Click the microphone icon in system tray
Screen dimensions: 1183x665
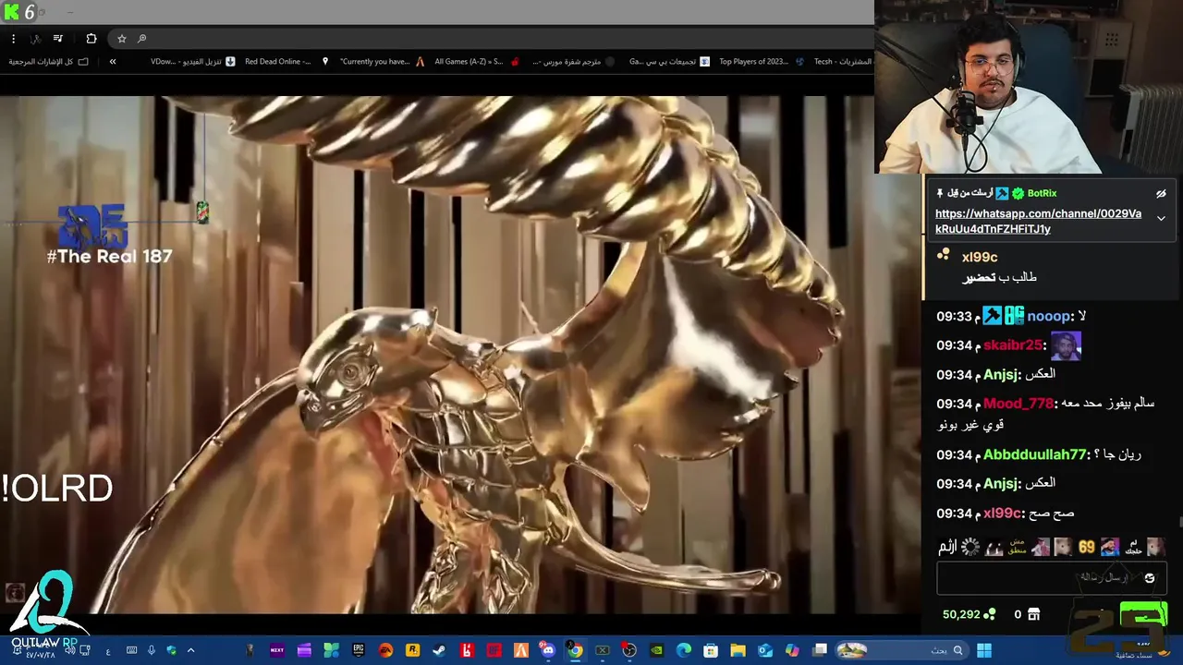point(152,650)
